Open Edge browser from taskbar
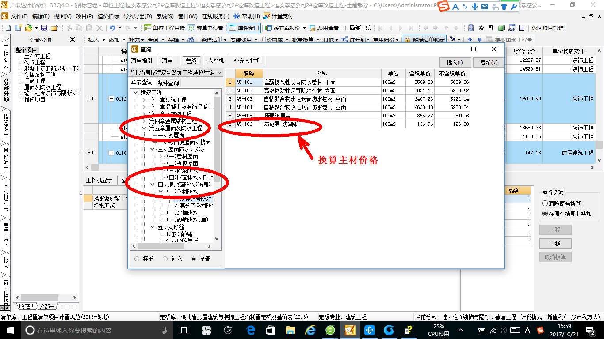 pos(251,330)
